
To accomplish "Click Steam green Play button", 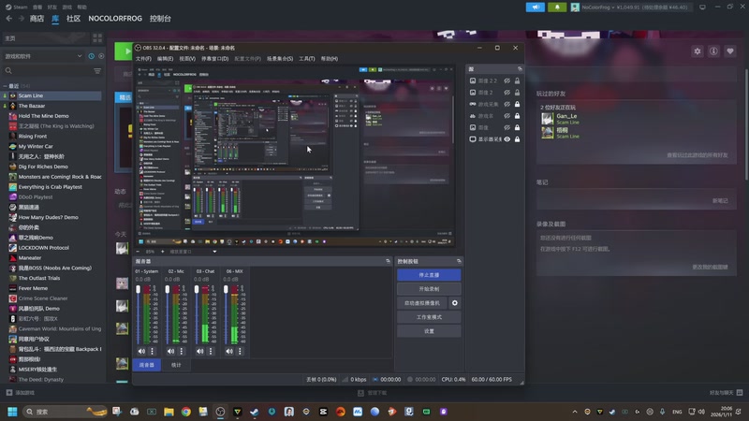I will coord(124,51).
